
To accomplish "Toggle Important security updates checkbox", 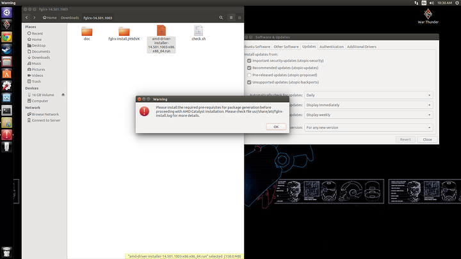I will click(249, 61).
